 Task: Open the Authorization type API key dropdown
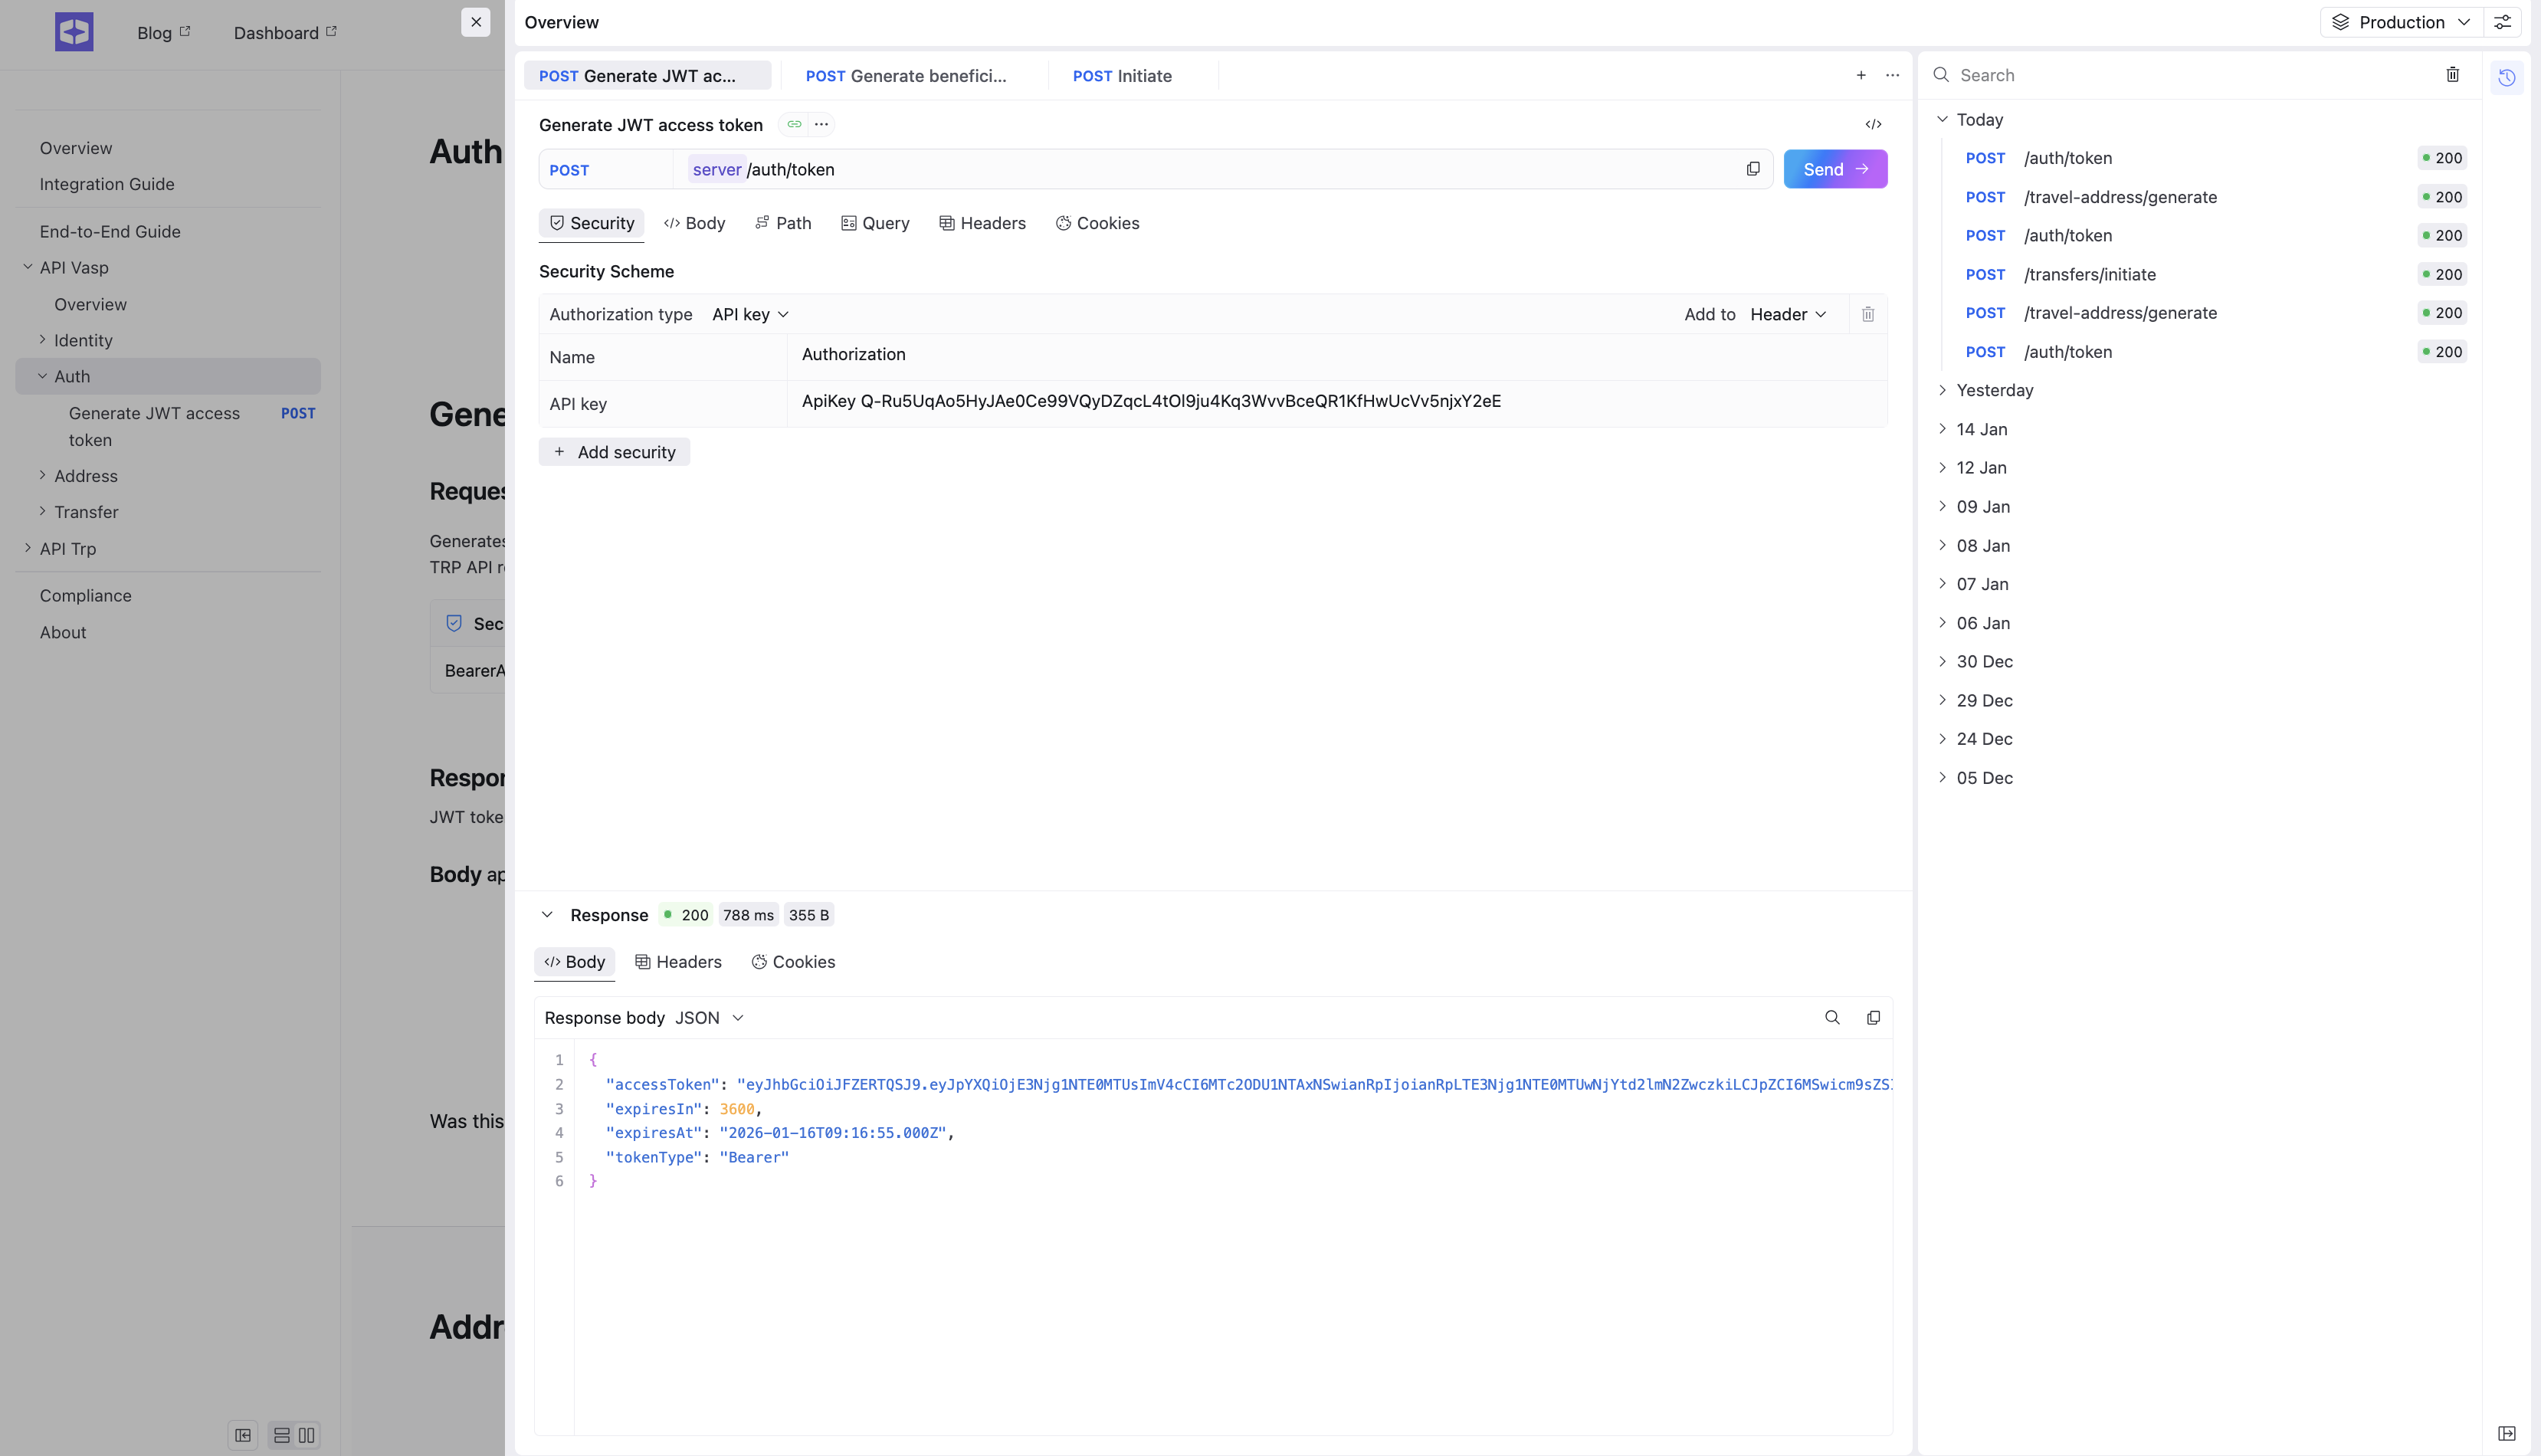tap(750, 314)
